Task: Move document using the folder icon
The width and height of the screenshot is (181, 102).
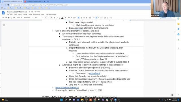Action: pyautogui.click(x=32, y=12)
